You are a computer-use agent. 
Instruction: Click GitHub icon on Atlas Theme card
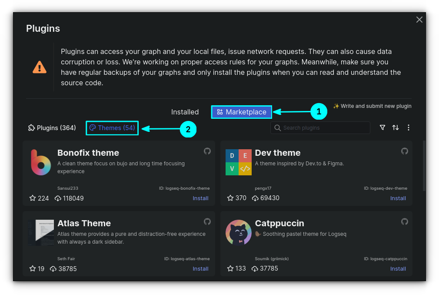[x=207, y=221]
